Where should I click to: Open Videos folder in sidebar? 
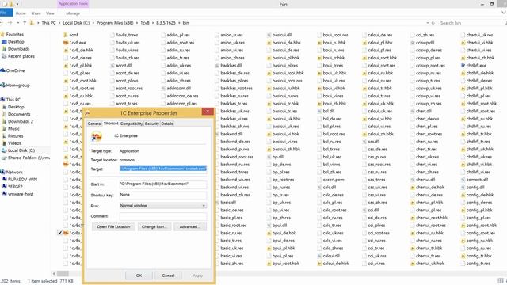pyautogui.click(x=14, y=143)
